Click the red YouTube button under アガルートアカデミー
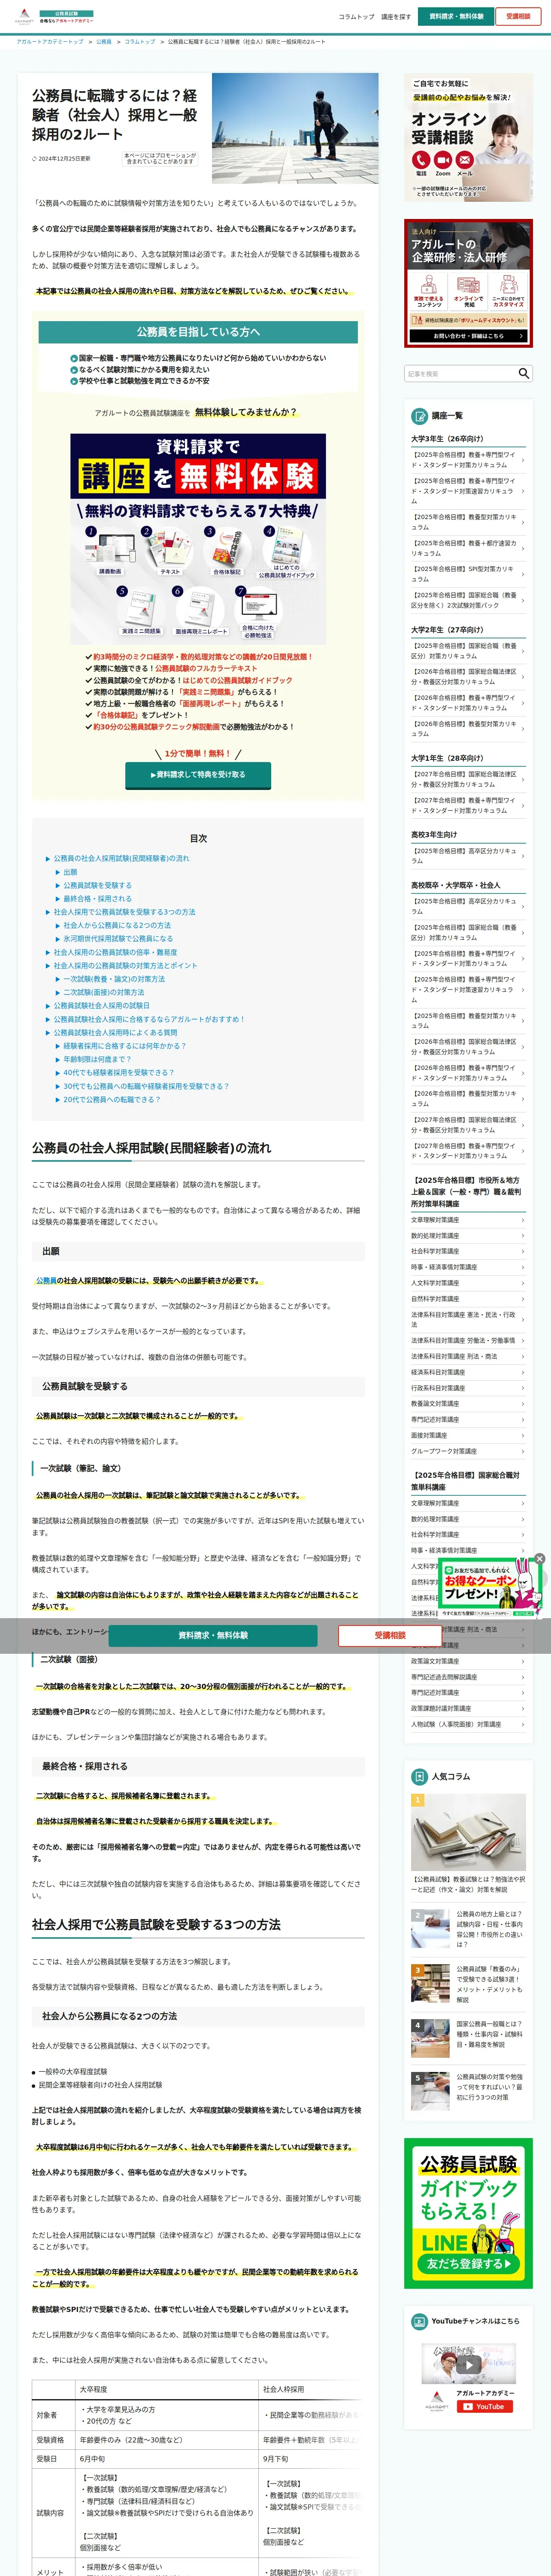 point(485,2407)
